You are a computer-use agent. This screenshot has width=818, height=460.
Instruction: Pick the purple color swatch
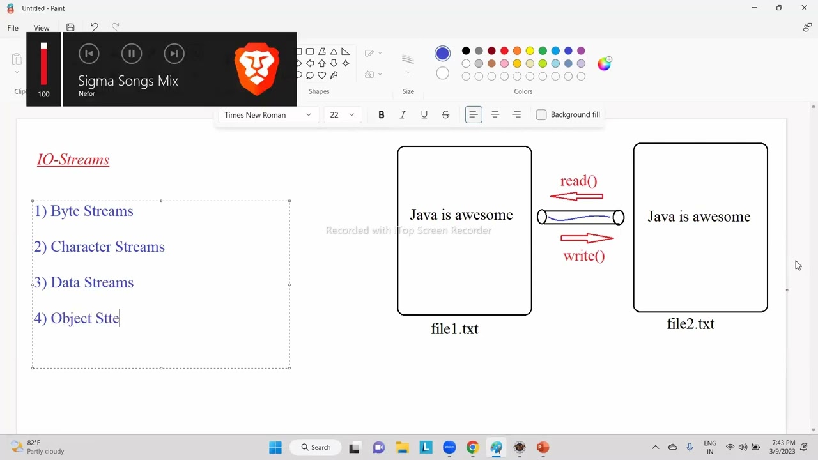coord(581,51)
